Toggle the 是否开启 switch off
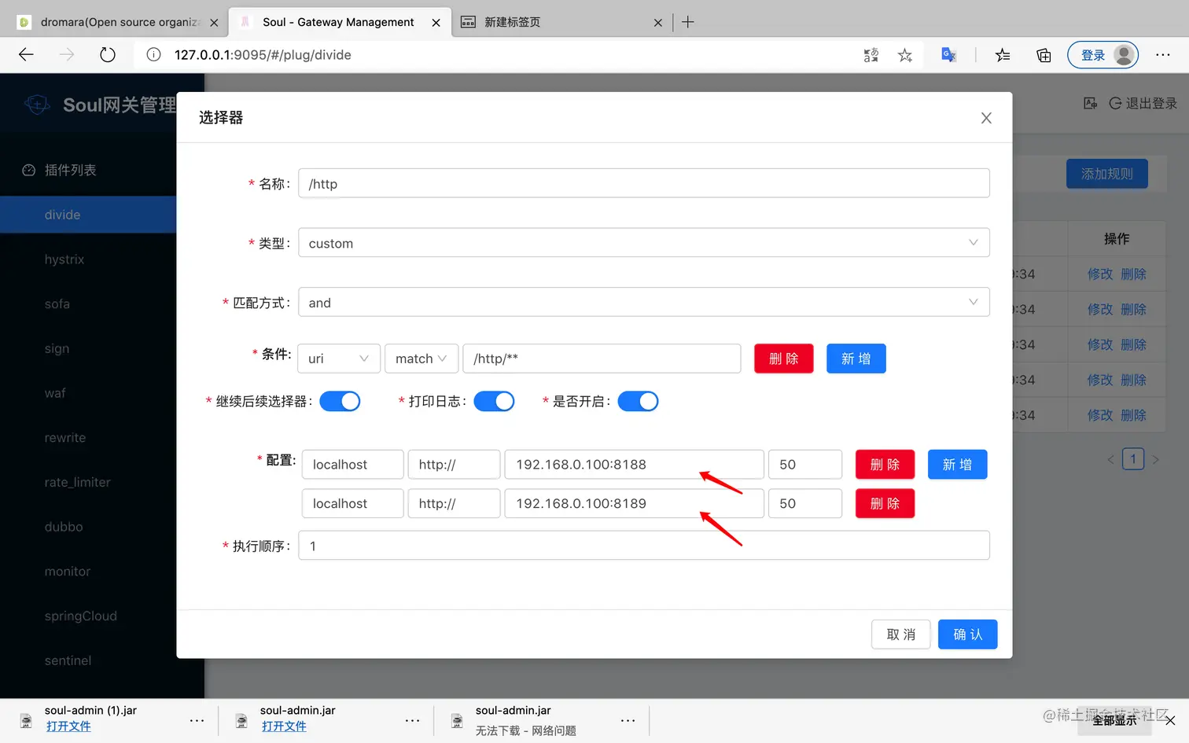 pyautogui.click(x=638, y=401)
